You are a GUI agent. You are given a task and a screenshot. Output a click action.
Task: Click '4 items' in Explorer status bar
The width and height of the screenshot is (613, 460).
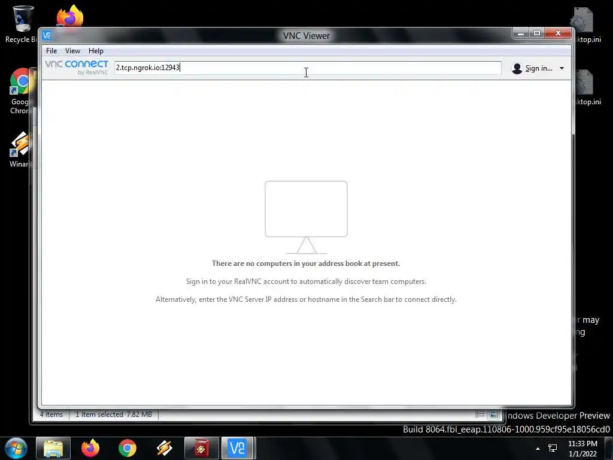click(51, 414)
